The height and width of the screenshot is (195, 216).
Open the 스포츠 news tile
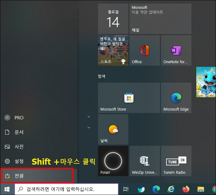tap(113, 50)
